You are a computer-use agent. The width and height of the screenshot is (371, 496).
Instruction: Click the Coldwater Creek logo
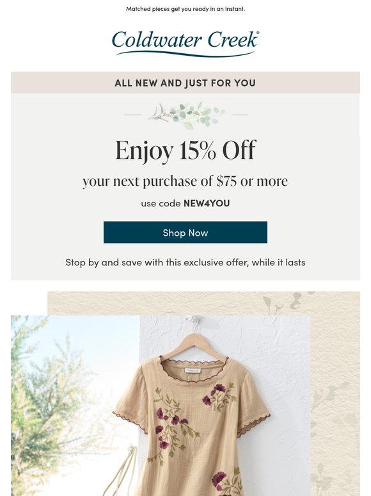coord(185,44)
